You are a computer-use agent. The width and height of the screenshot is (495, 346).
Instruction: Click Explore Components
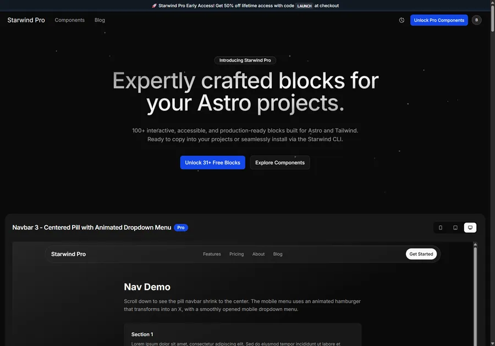(280, 162)
